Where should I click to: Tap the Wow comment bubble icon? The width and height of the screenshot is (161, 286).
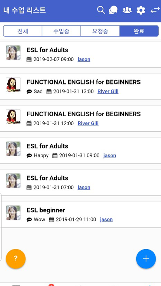click(29, 220)
